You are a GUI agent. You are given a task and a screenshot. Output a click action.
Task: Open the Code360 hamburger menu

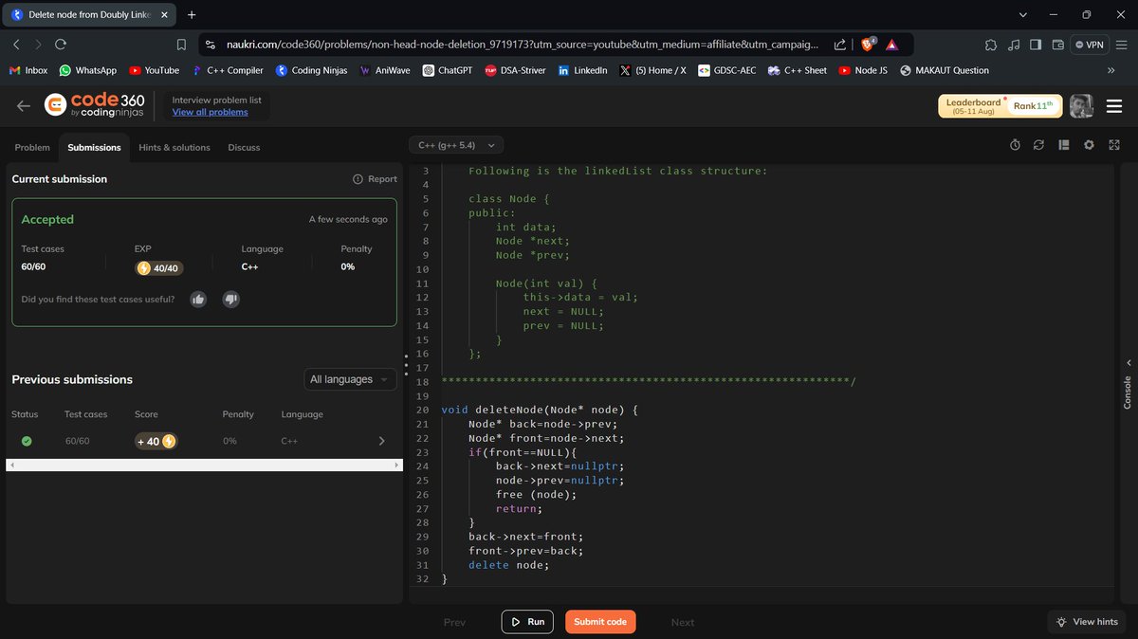click(1114, 106)
